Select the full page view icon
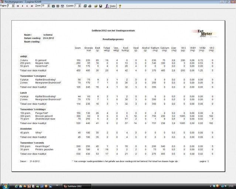 tap(53, 6)
